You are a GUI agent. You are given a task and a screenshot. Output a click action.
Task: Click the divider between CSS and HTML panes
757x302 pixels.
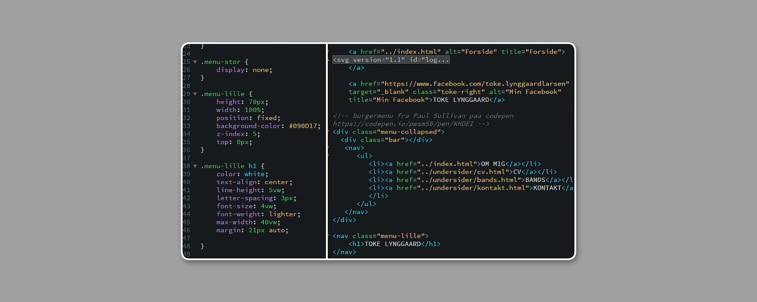tap(327, 151)
